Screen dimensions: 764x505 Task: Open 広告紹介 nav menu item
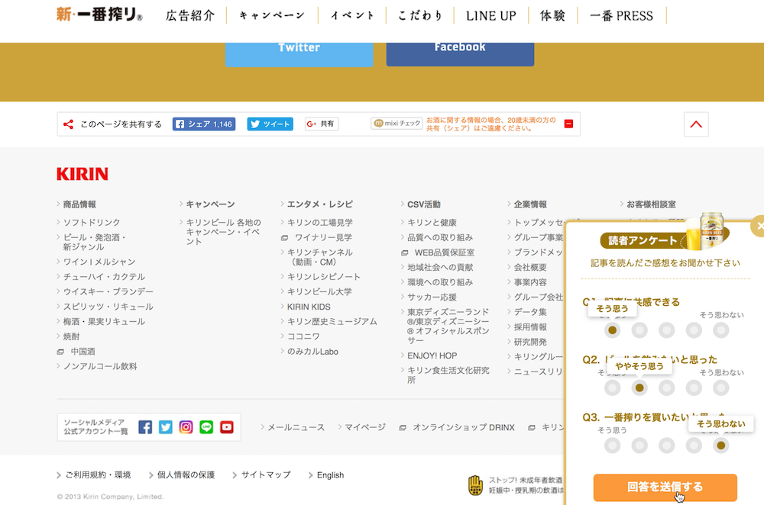(190, 15)
